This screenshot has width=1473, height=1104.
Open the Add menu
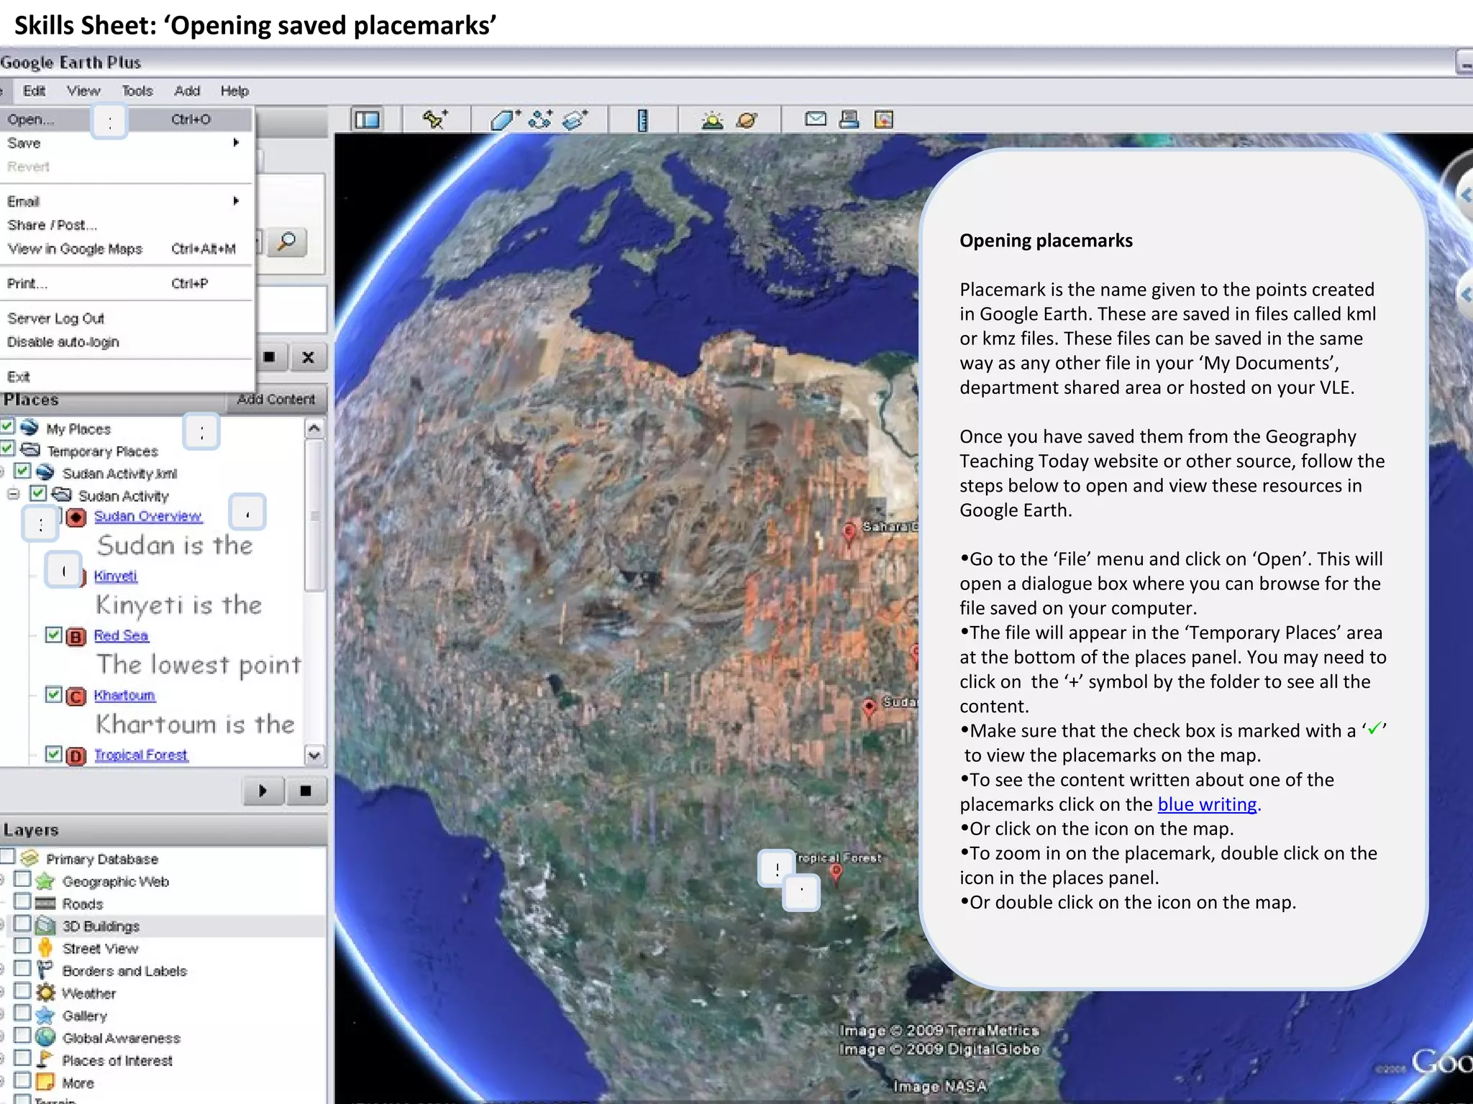187,91
